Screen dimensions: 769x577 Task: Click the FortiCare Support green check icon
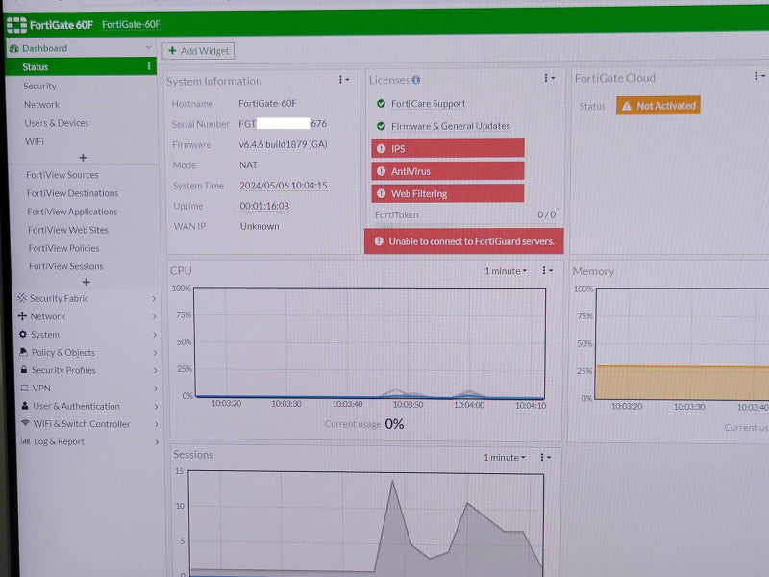(x=381, y=104)
